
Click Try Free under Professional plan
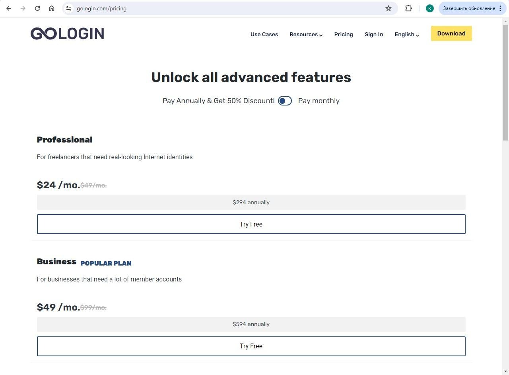pyautogui.click(x=251, y=224)
